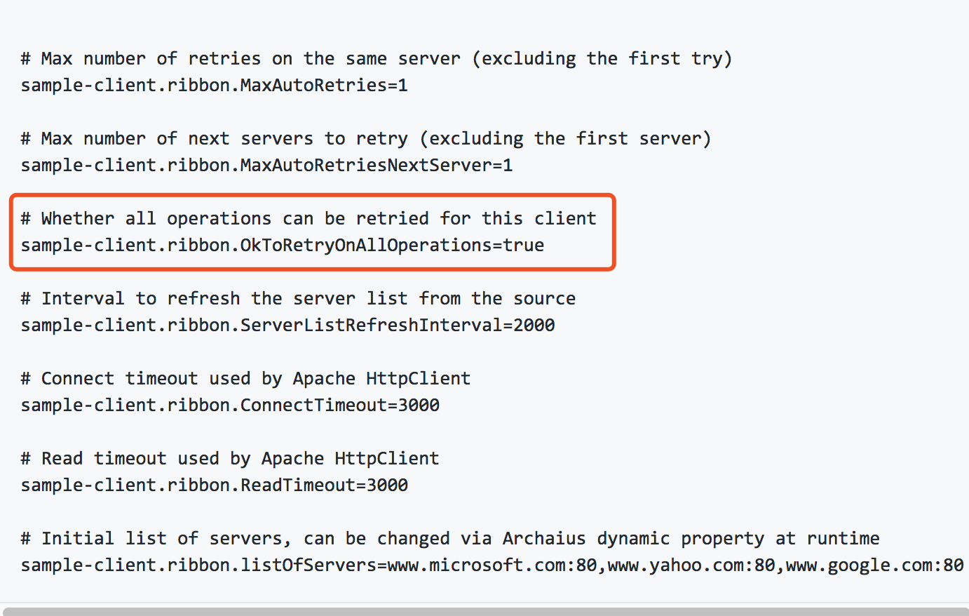This screenshot has width=969, height=616.
Task: Click the 'Read timeout used by Apache HttpClient' comment
Action: pyautogui.click(x=230, y=459)
